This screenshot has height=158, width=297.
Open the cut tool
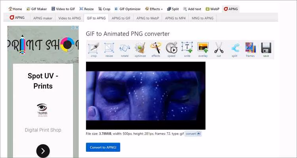[219, 49]
